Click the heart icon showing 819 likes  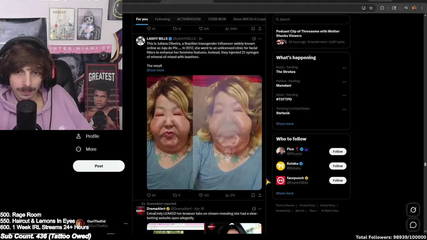(201, 29)
